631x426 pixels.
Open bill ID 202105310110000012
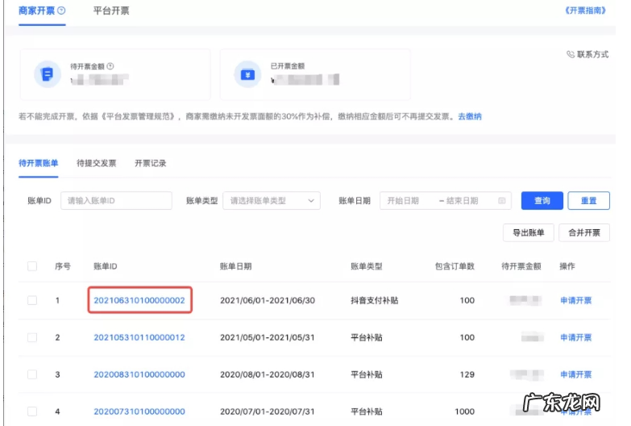[139, 337]
